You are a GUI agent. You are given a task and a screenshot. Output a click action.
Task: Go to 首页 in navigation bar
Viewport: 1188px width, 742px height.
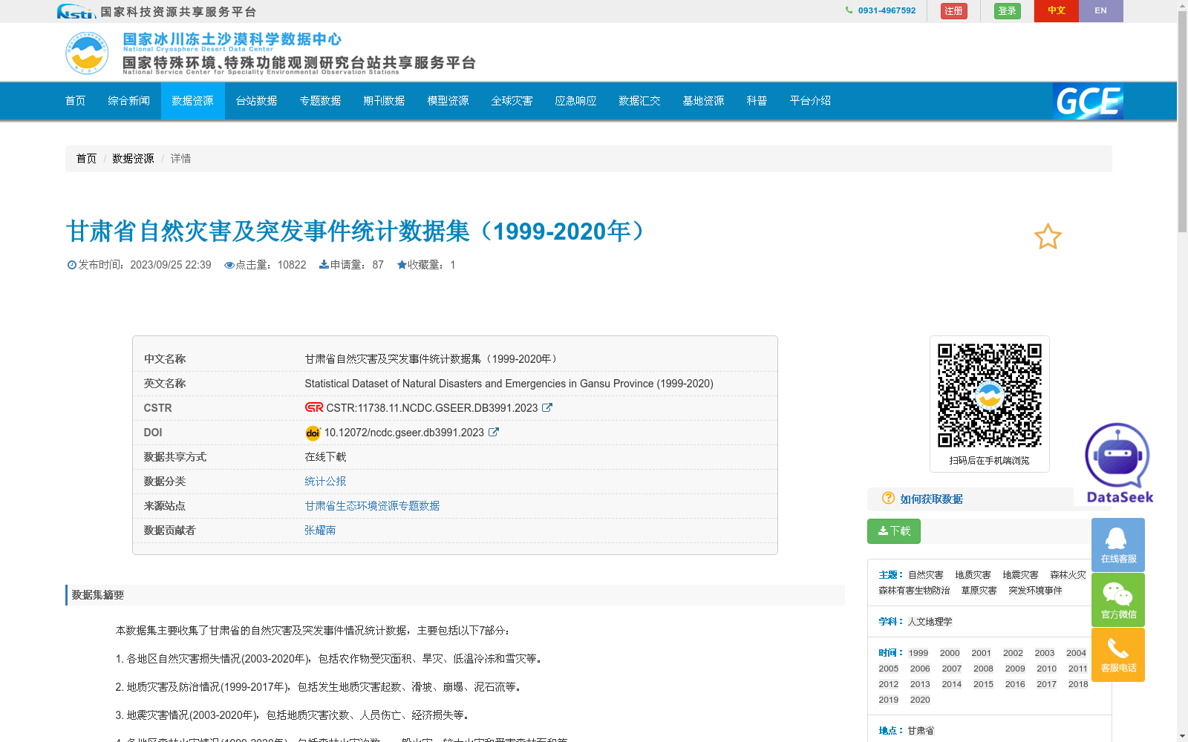click(x=76, y=101)
